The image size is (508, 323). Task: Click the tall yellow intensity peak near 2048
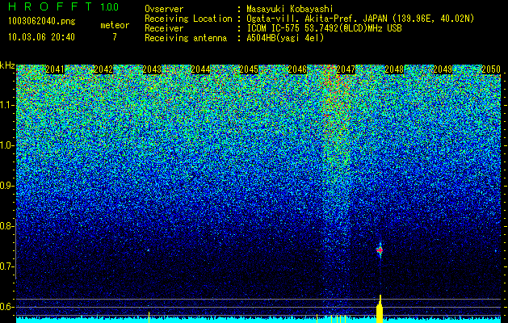380,308
